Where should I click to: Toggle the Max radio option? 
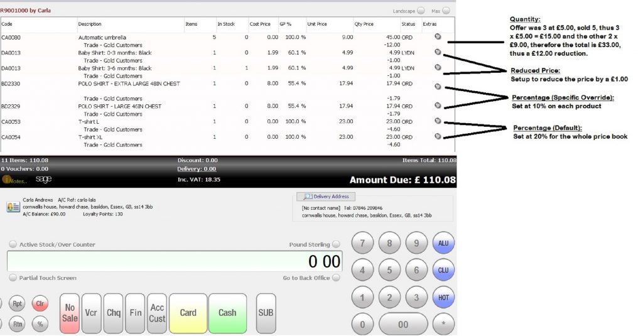(446, 11)
